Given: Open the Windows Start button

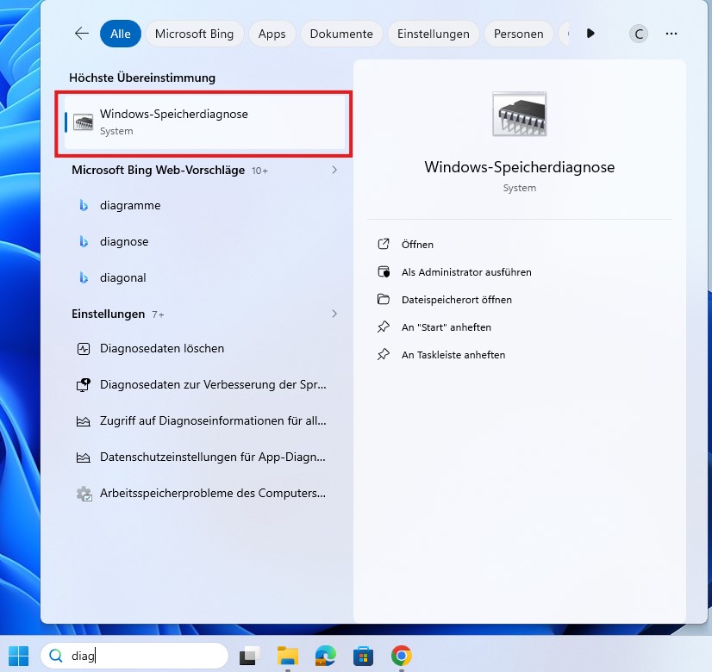Looking at the screenshot, I should (19, 656).
